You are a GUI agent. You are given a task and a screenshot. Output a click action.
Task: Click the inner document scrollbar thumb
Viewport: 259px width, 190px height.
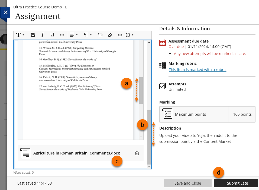coord(141,89)
